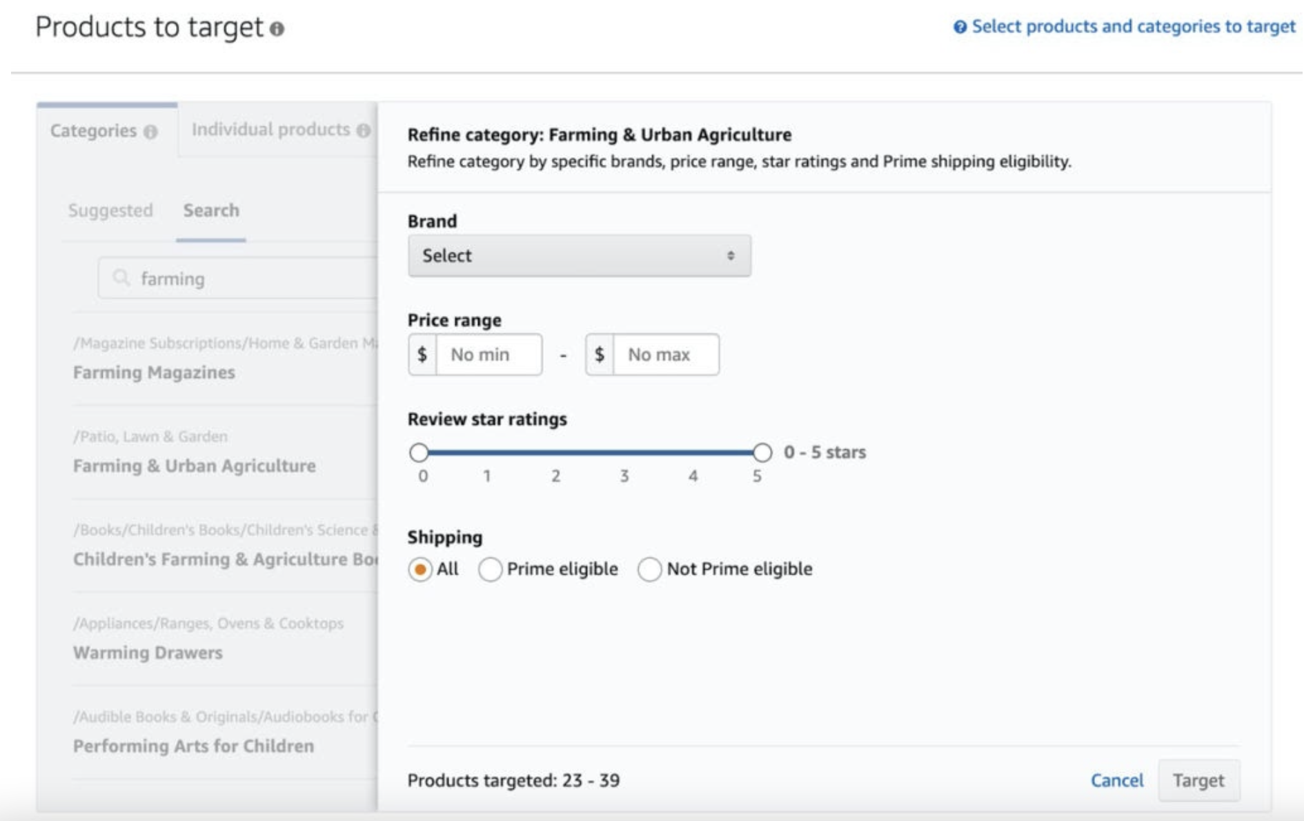This screenshot has width=1304, height=821.
Task: Switch to the Search tab
Action: (x=211, y=210)
